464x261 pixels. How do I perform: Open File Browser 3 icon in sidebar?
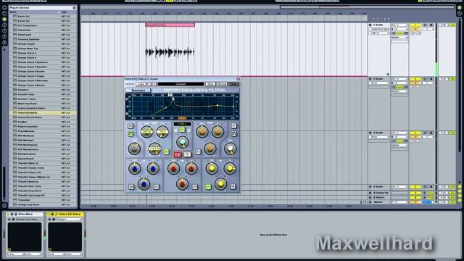click(x=4, y=37)
